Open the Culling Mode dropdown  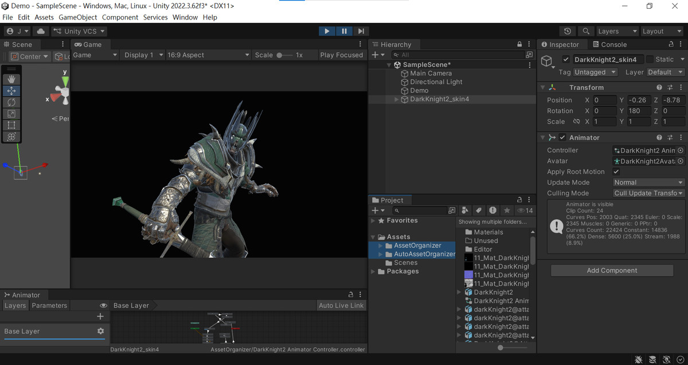tap(648, 193)
